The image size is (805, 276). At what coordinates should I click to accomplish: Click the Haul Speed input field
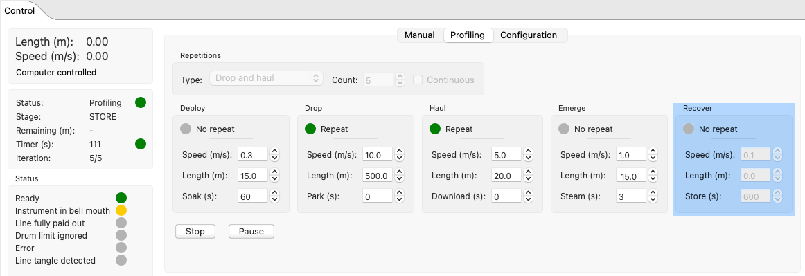[x=506, y=154]
